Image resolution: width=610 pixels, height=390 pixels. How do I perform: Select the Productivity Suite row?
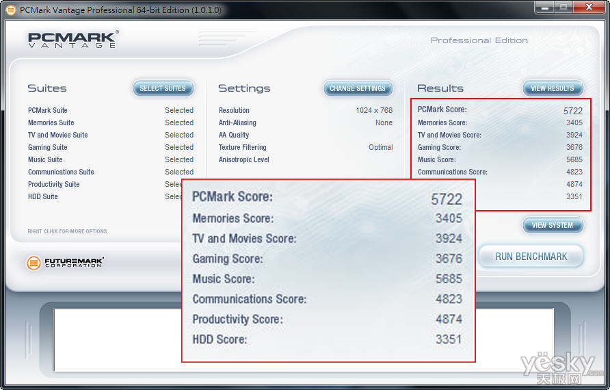(x=105, y=184)
